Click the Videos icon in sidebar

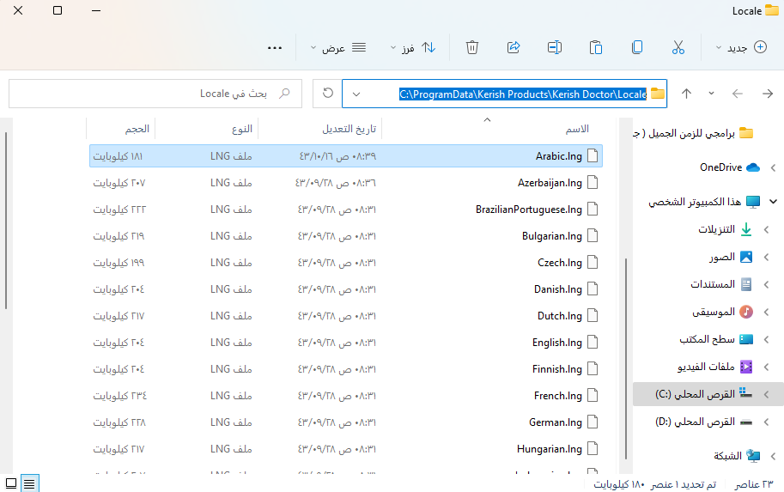click(746, 367)
